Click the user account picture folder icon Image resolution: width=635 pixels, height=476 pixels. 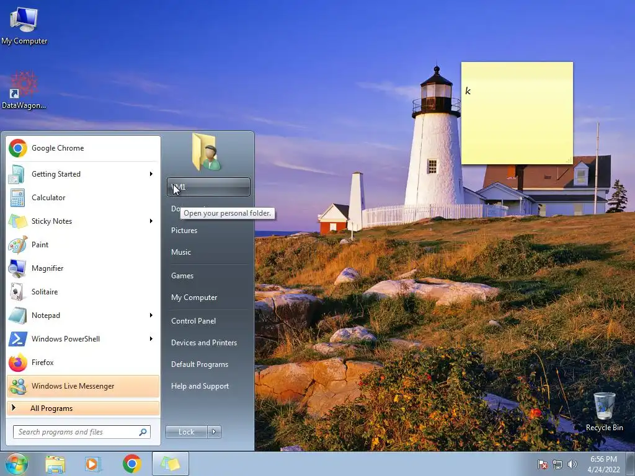pos(207,152)
